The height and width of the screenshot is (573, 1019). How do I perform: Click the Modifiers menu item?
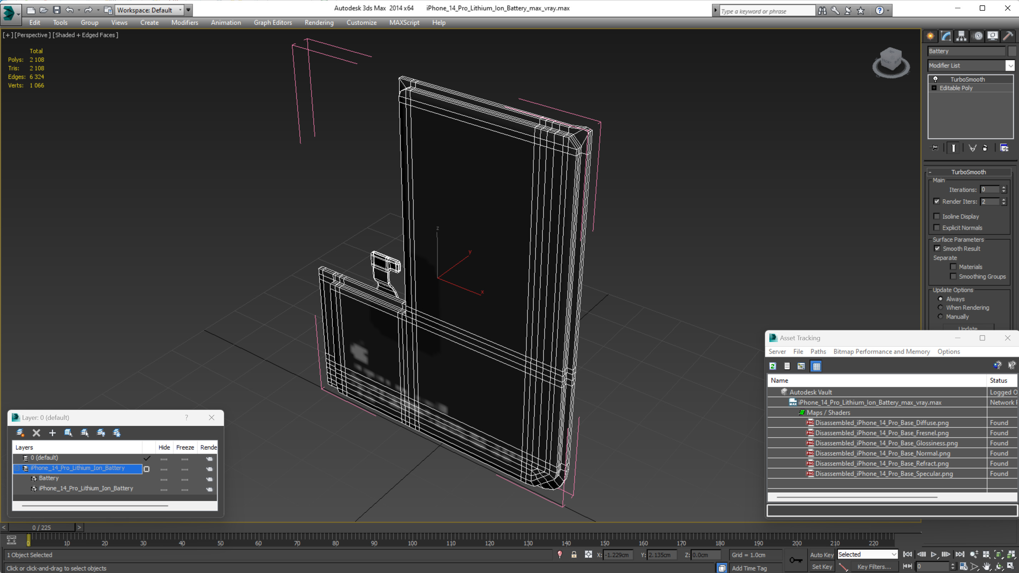pos(185,22)
